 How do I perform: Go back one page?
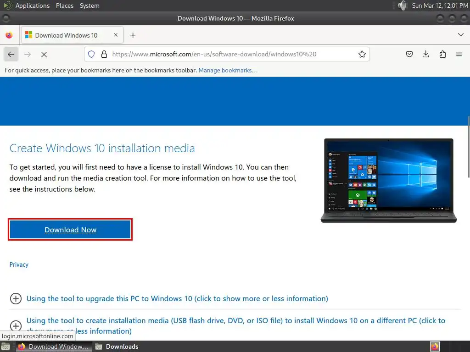(11, 54)
